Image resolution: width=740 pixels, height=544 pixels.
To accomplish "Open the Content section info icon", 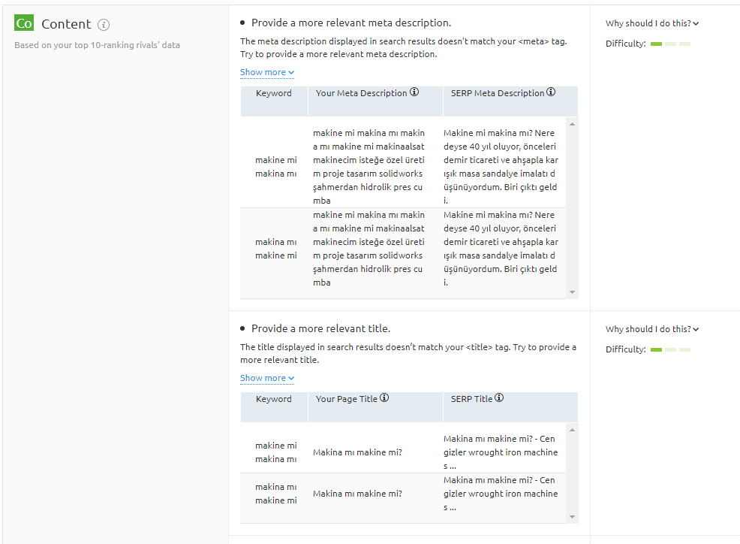I will 104,25.
